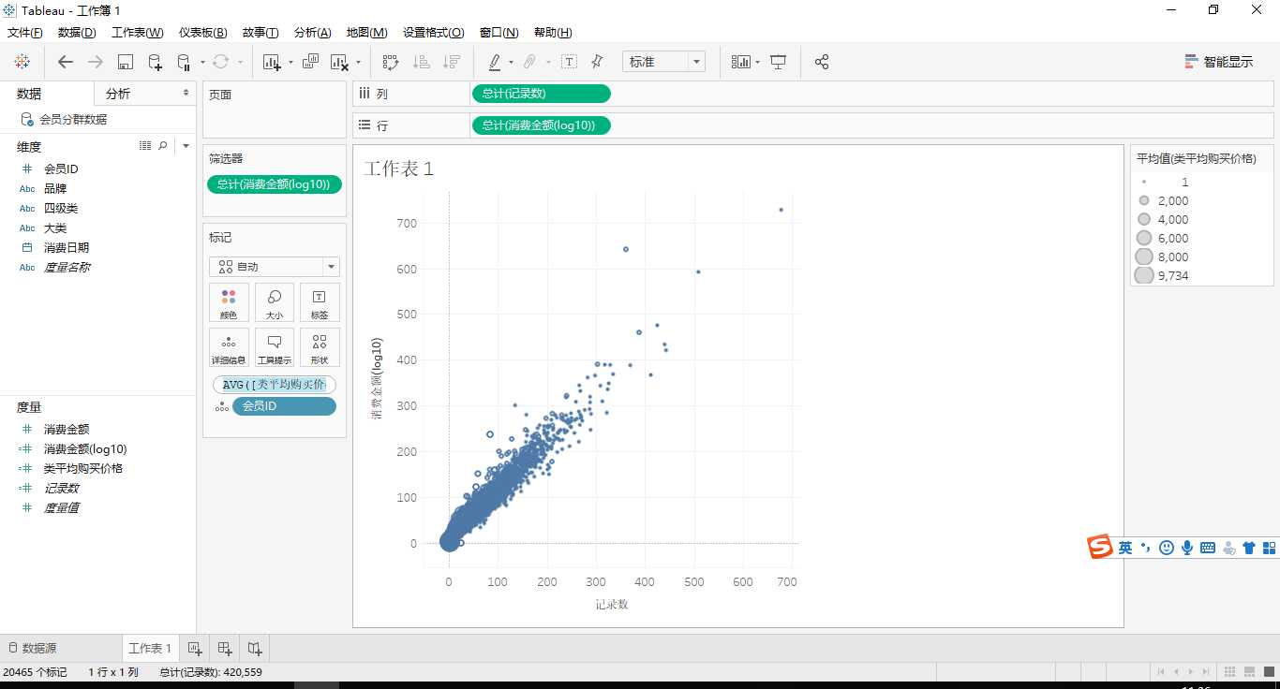Open clear sheet dropdown arrow
The width and height of the screenshot is (1280, 689).
coord(358,62)
